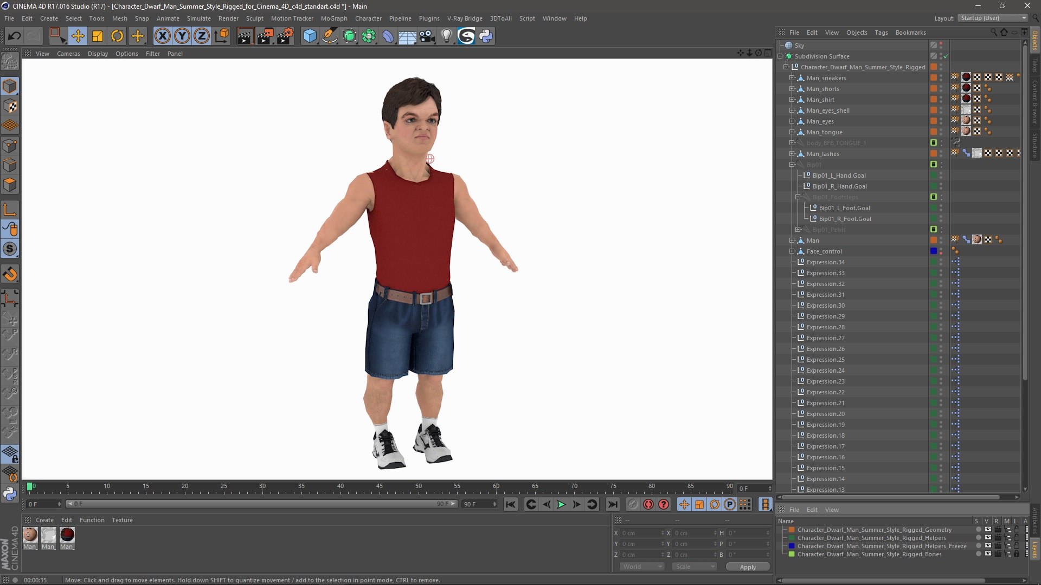The image size is (1041, 585).
Task: Go to start of timeline
Action: [x=511, y=504]
